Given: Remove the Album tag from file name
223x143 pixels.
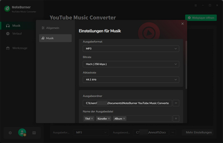Looking at the screenshot, I should pyautogui.click(x=124, y=119).
